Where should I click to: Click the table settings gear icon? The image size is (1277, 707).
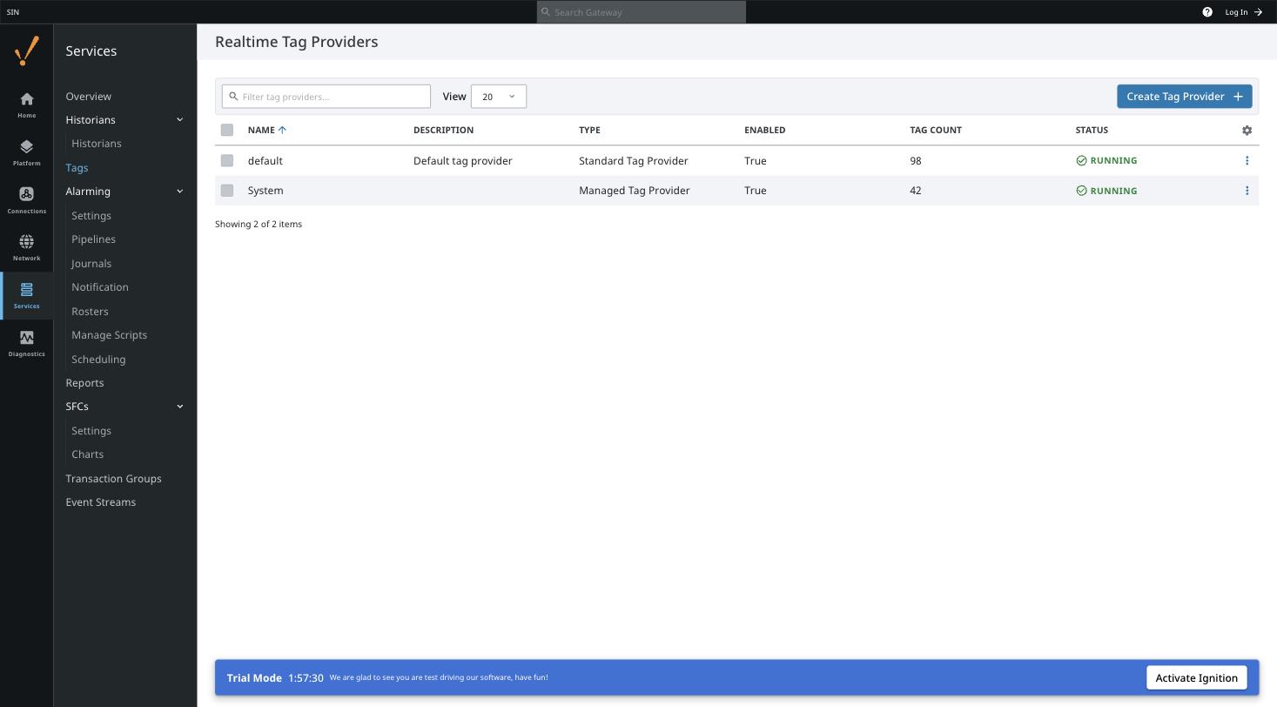[x=1247, y=130]
